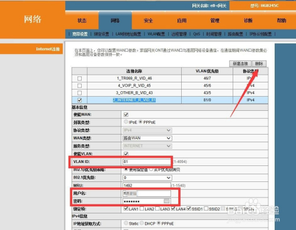Select the 1_TR069_R_VID_46 connection name
Screen dimensions: 296x230
(134, 78)
